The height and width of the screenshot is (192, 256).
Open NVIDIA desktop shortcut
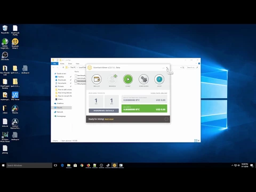pos(5,44)
